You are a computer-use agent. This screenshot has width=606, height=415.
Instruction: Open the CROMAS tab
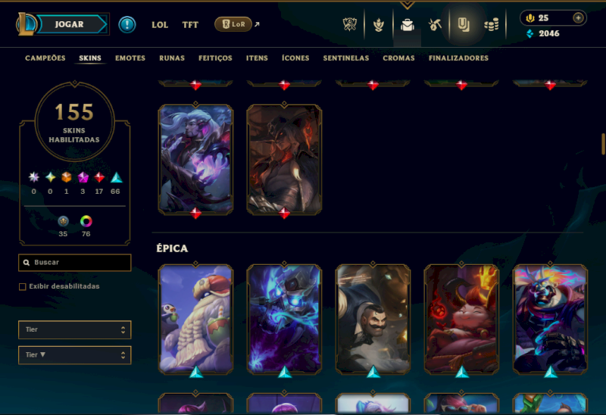pyautogui.click(x=399, y=58)
